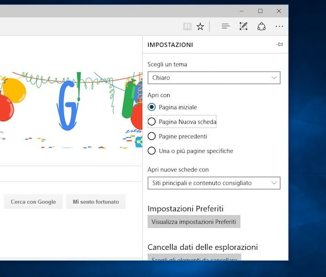Add page to favorites star icon
This screenshot has width=326, height=277.
coord(200,27)
